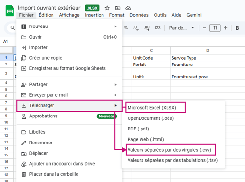Download as PDF (.pdf)
245x182 pixels.
173,129
